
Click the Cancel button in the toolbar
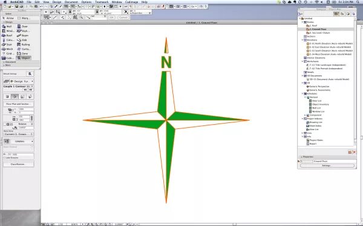click(x=123, y=17)
